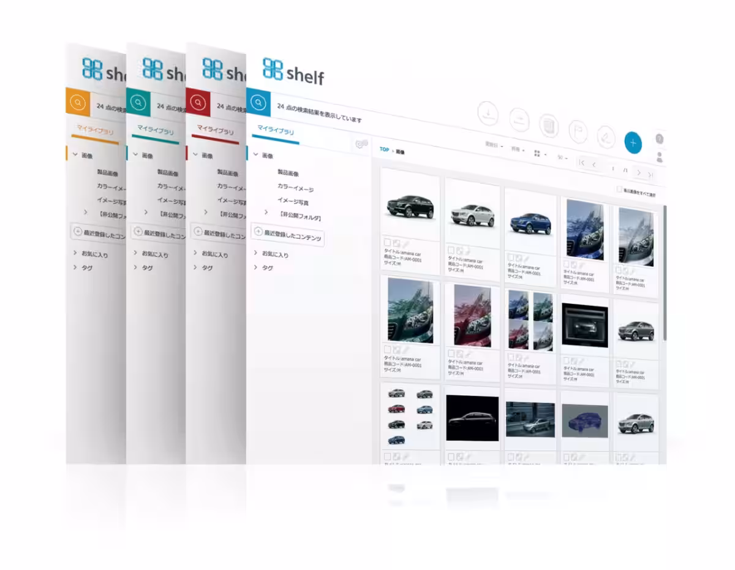Viewport: 735px width, 570px height.
Task: Click the flag icon in toolbar
Action: pos(578,131)
